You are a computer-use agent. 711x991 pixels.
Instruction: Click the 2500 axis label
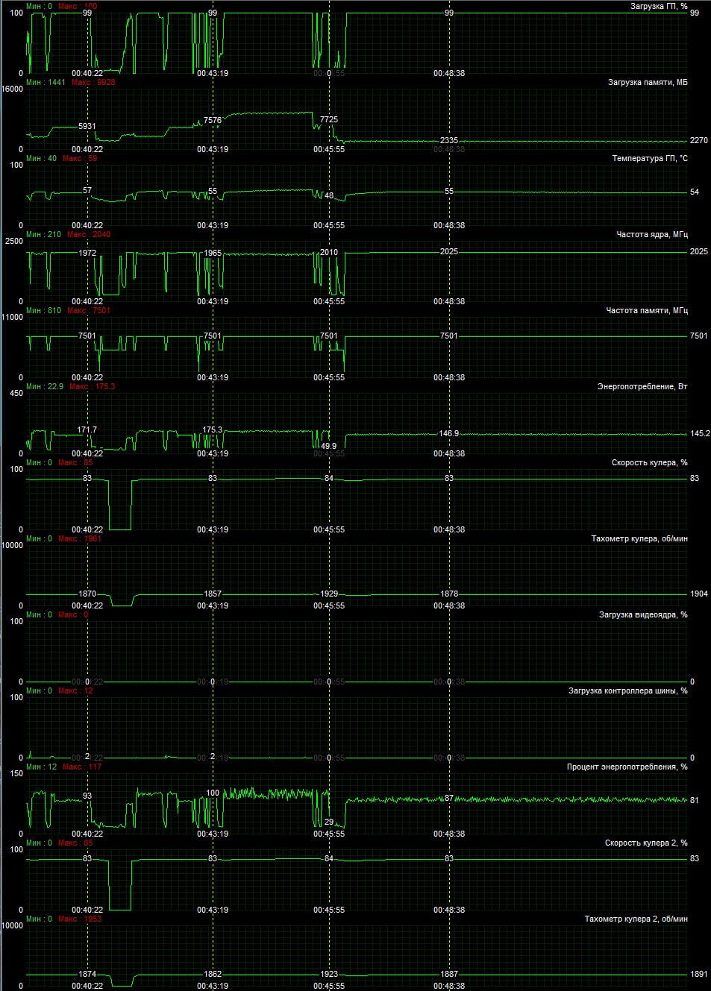point(14,241)
